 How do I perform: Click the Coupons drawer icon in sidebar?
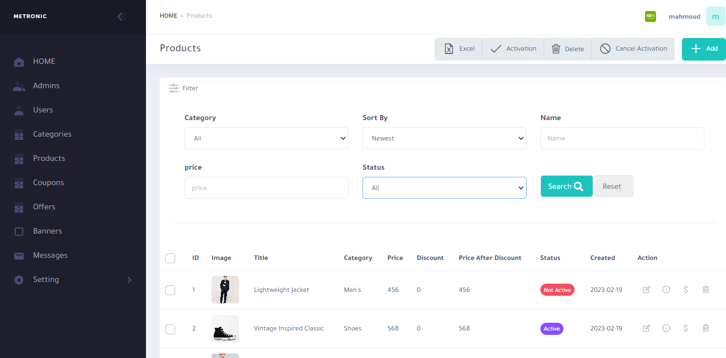click(x=19, y=183)
